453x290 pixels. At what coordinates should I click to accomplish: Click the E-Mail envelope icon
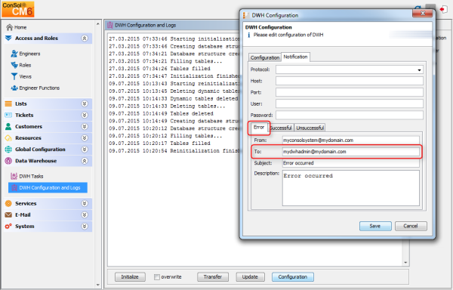8,215
